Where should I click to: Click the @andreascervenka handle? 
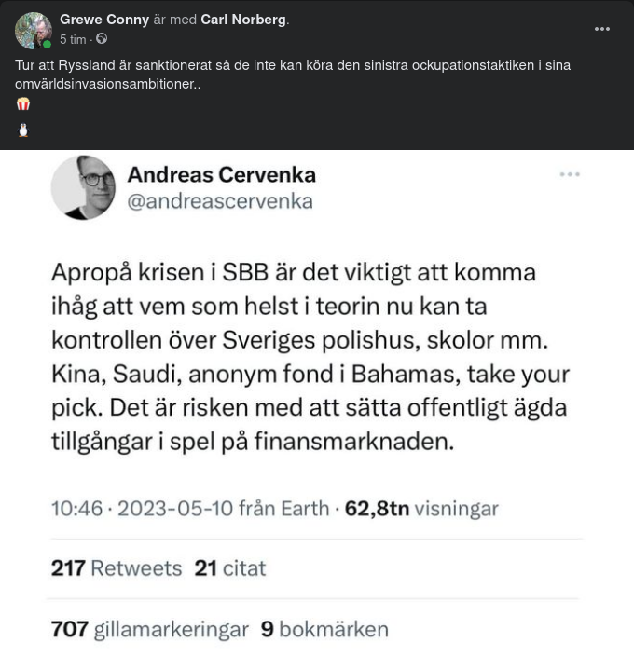pyautogui.click(x=219, y=201)
